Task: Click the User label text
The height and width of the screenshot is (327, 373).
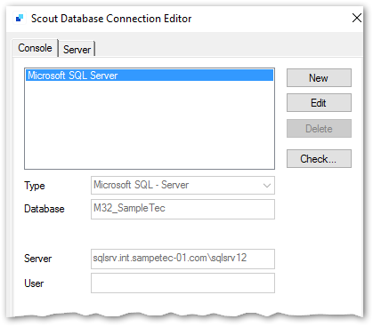Action: coord(34,283)
